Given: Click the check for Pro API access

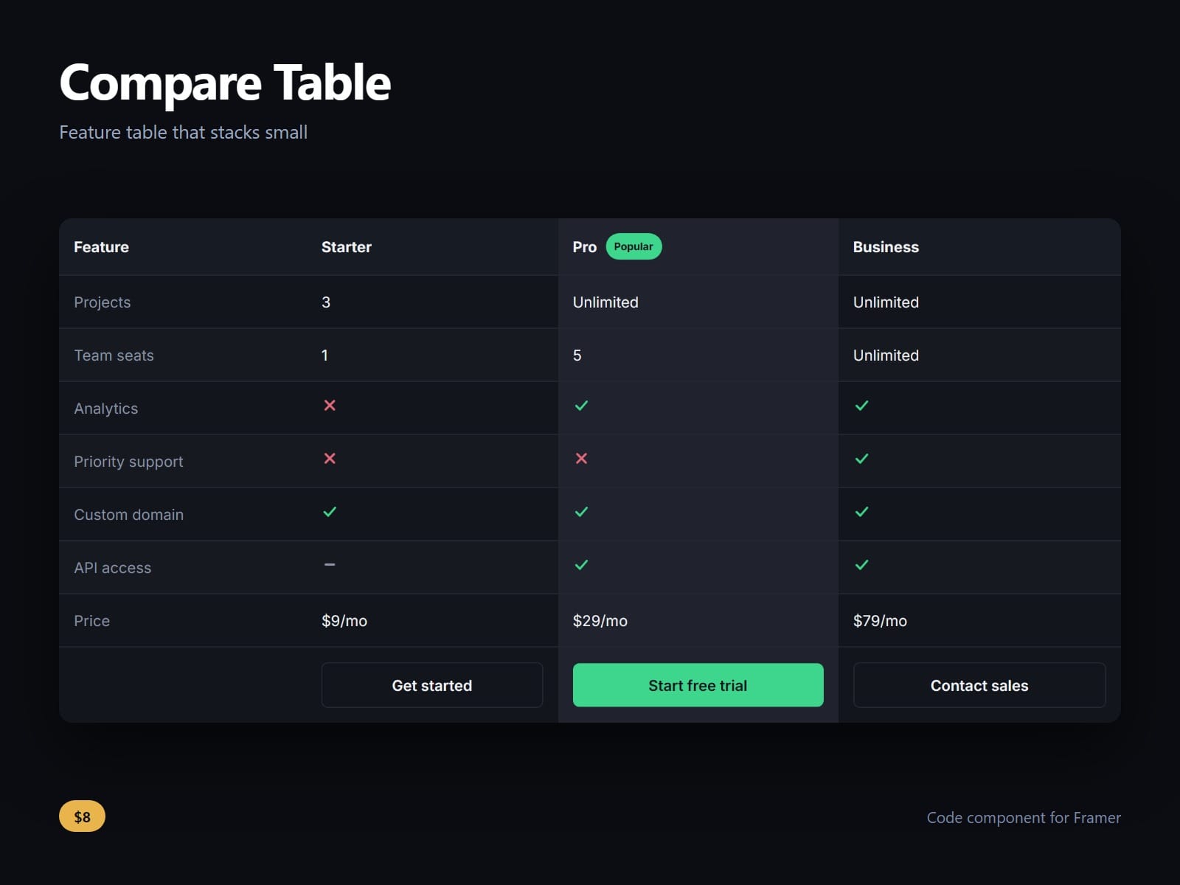Looking at the screenshot, I should point(581,565).
